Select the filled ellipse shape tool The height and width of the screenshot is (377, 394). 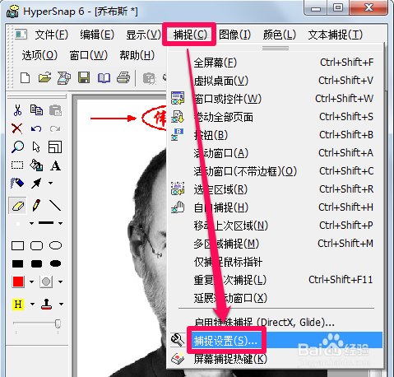[x=56, y=263]
